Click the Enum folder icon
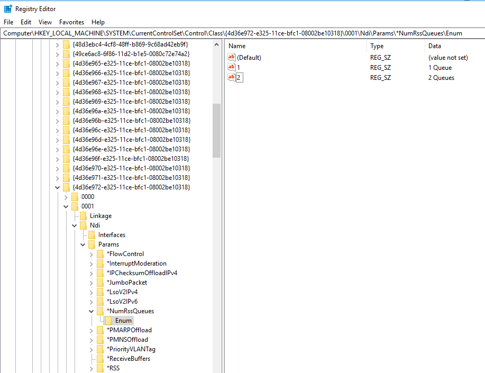This screenshot has height=373, width=485. click(x=108, y=321)
